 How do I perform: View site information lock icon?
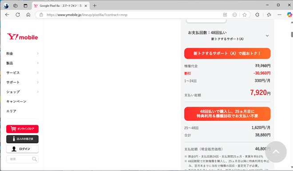pyautogui.click(x=41, y=15)
